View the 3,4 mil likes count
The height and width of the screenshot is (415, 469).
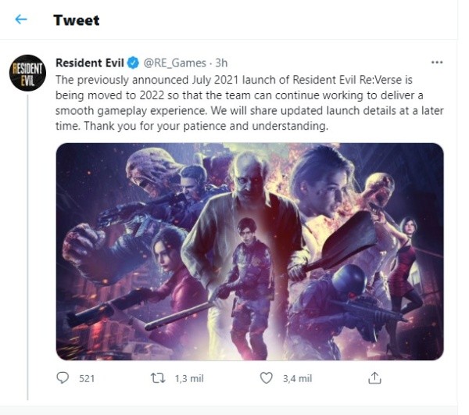[x=296, y=378]
